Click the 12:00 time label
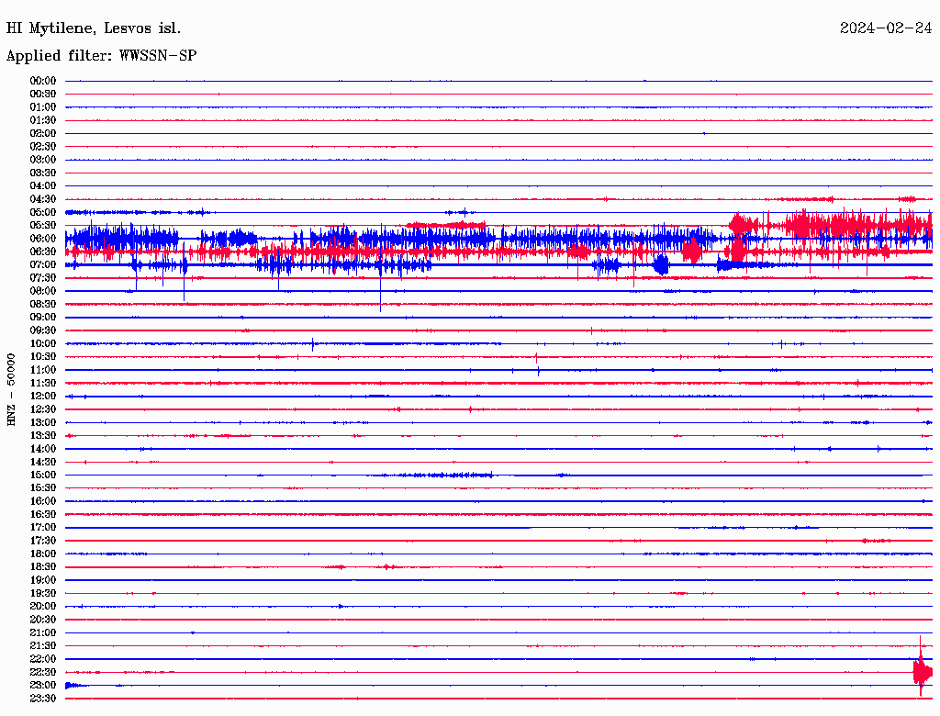Image resolution: width=940 pixels, height=716 pixels. [x=43, y=396]
